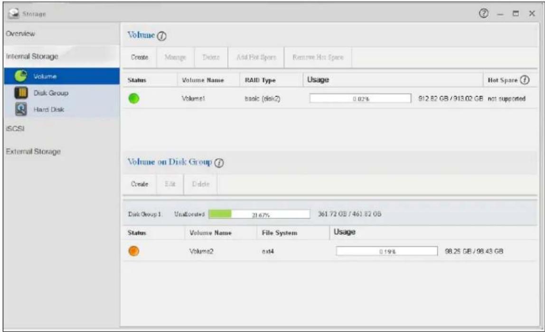The image size is (545, 332).
Task: Click the Volume section heading
Action: [x=141, y=35]
